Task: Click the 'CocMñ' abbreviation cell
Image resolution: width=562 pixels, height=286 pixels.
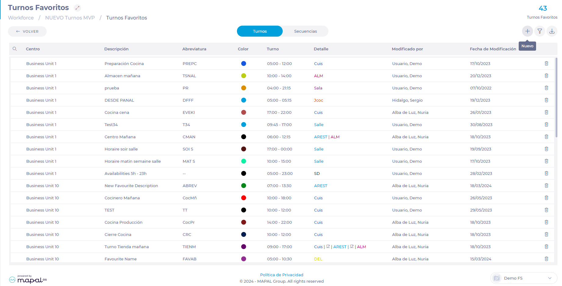Action: (x=190, y=198)
